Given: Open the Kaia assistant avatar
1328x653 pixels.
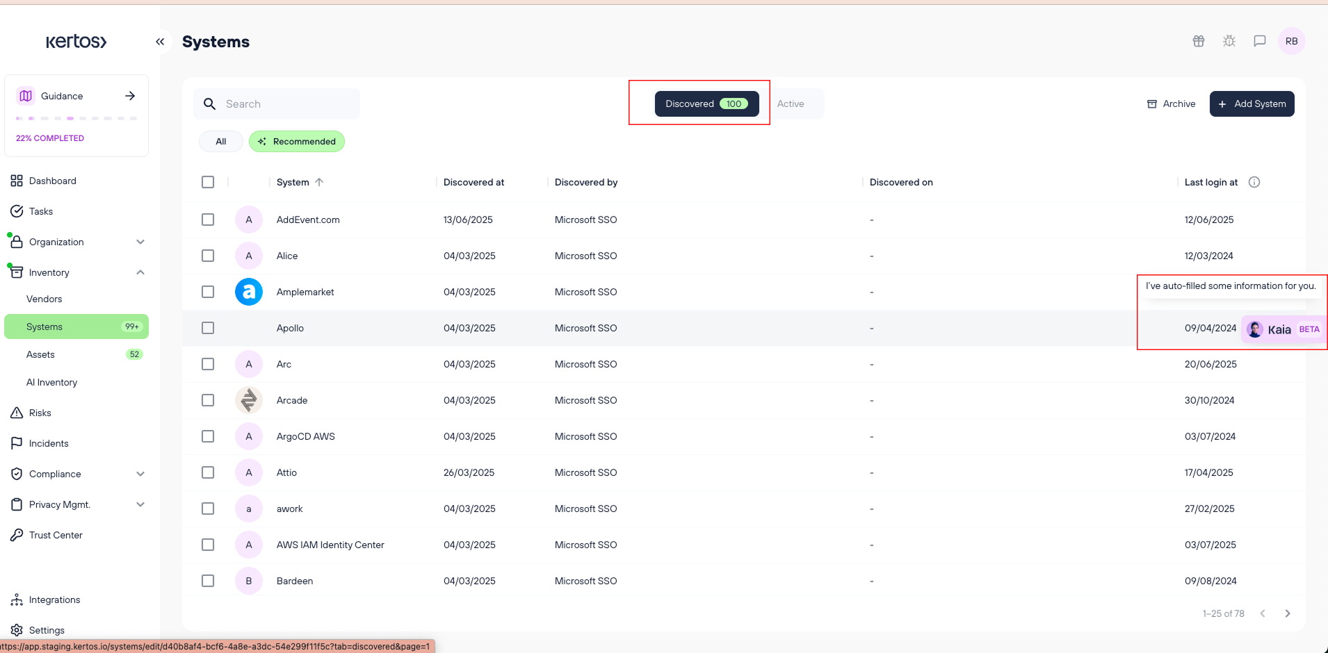Looking at the screenshot, I should [x=1255, y=329].
